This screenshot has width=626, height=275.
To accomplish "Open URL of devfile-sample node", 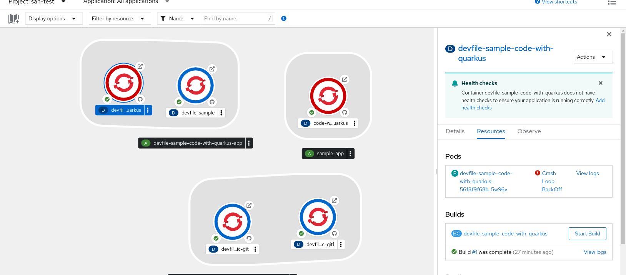I will [212, 69].
